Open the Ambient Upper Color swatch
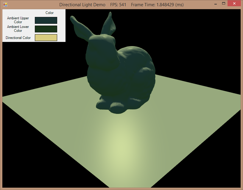Image resolution: width=243 pixels, height=190 pixels. (x=46, y=20)
